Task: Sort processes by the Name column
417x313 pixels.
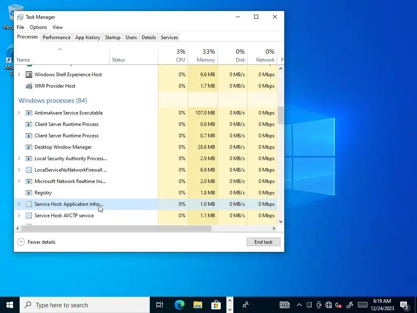Action: pos(62,56)
